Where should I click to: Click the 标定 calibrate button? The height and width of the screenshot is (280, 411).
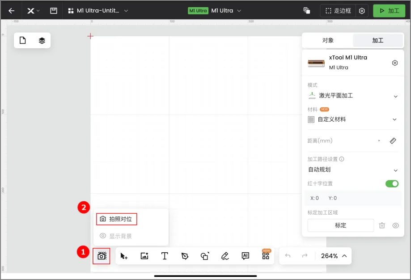click(340, 225)
